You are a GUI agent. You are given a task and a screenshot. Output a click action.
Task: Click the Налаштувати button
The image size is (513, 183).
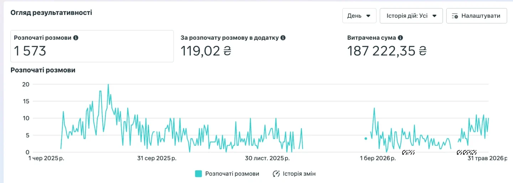coord(476,16)
